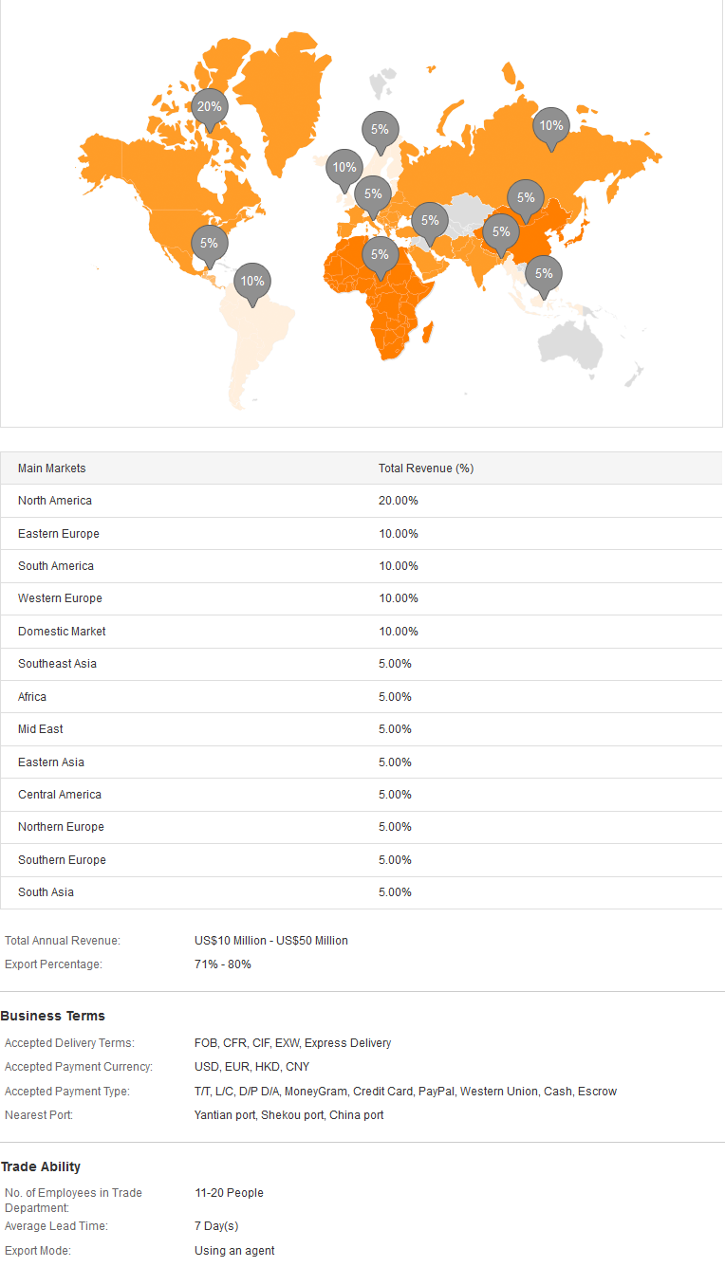Select the 5% pin over Central America
725x1267 pixels.
tap(210, 246)
